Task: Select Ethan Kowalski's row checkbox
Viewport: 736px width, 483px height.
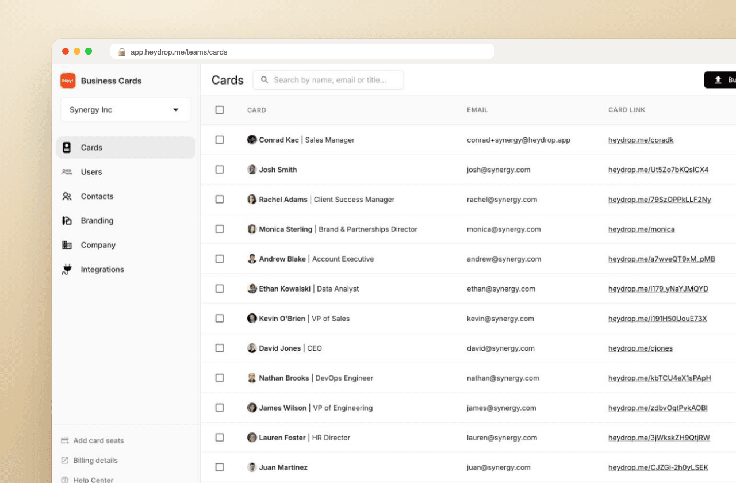Action: click(x=220, y=289)
